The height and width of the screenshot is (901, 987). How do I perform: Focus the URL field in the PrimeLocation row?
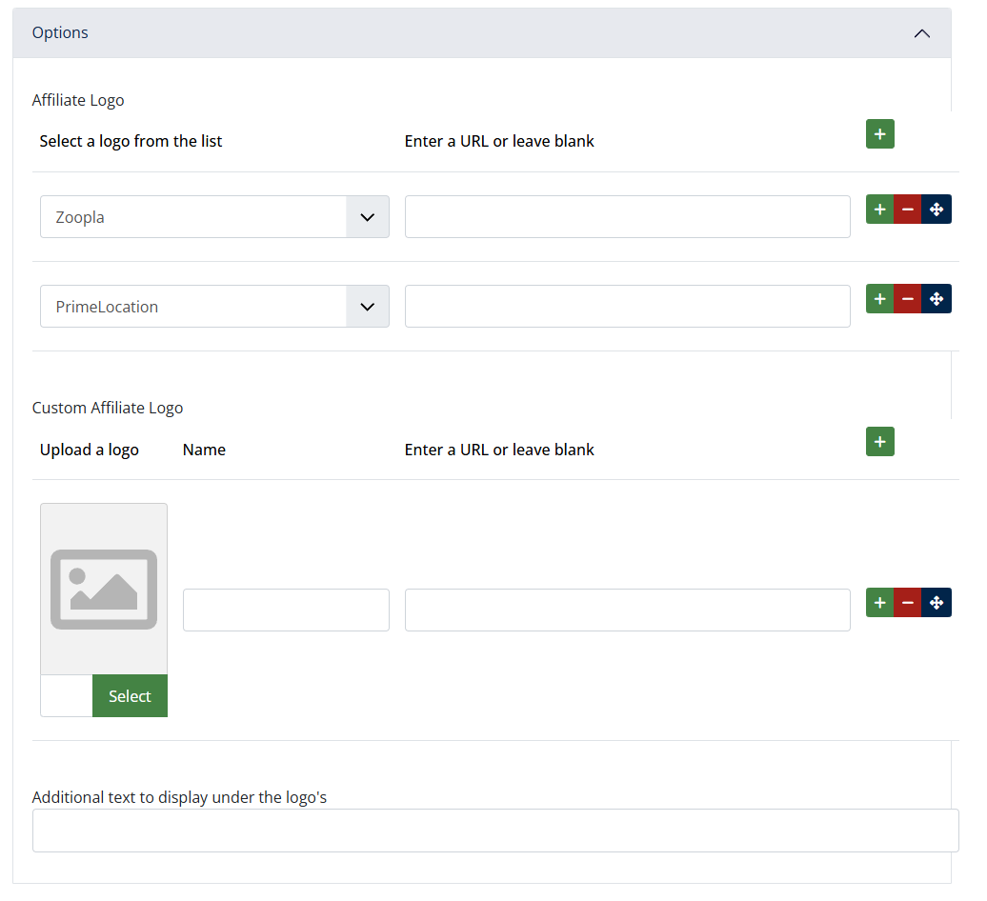[627, 307]
